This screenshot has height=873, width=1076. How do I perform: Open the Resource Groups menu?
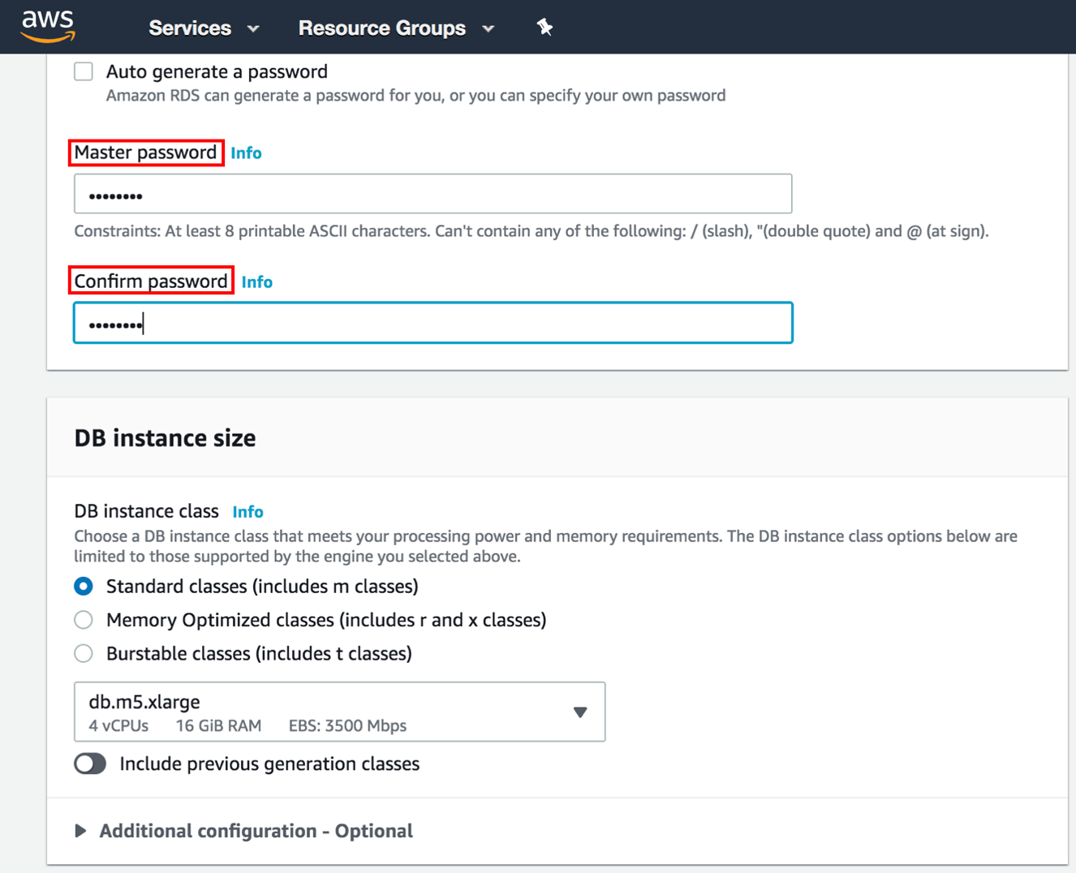396,28
